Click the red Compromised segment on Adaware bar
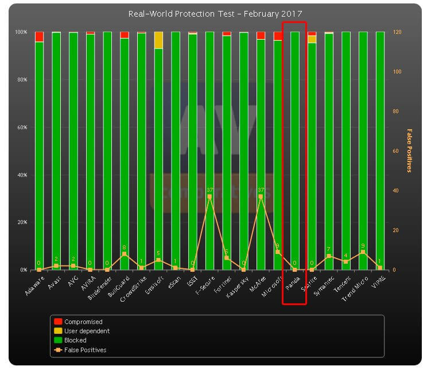The height and width of the screenshot is (370, 435). pos(39,37)
